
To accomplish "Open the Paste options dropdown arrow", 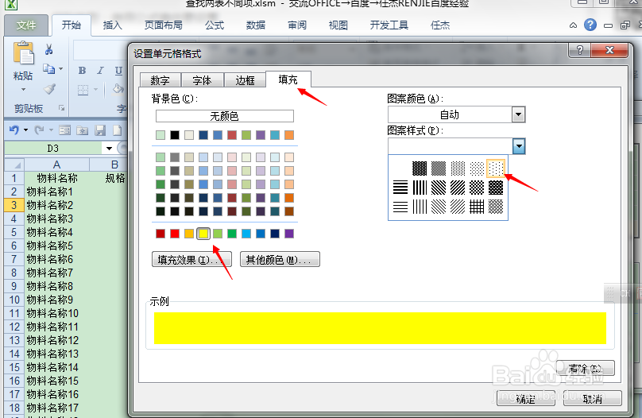I will [23, 89].
